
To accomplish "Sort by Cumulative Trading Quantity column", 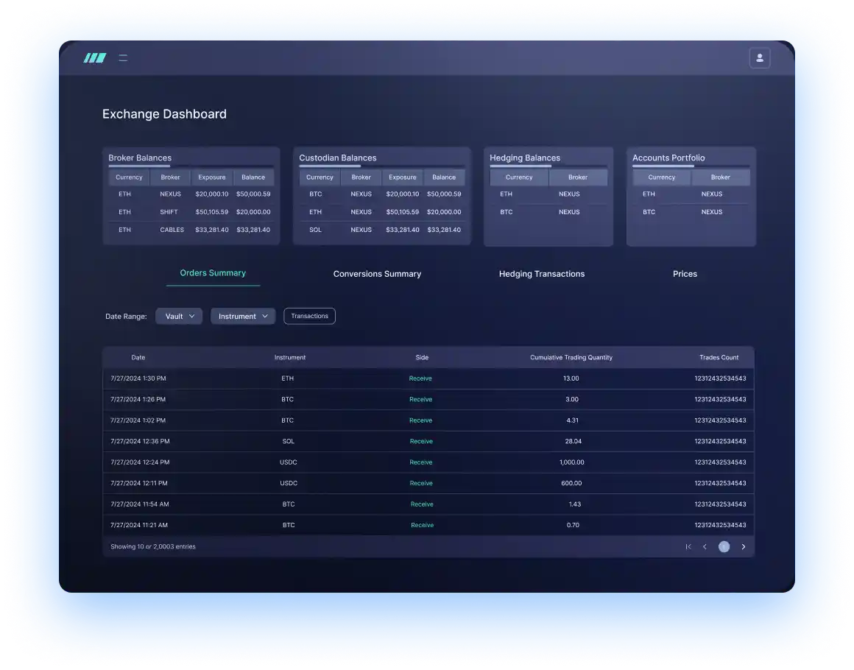I will (571, 358).
